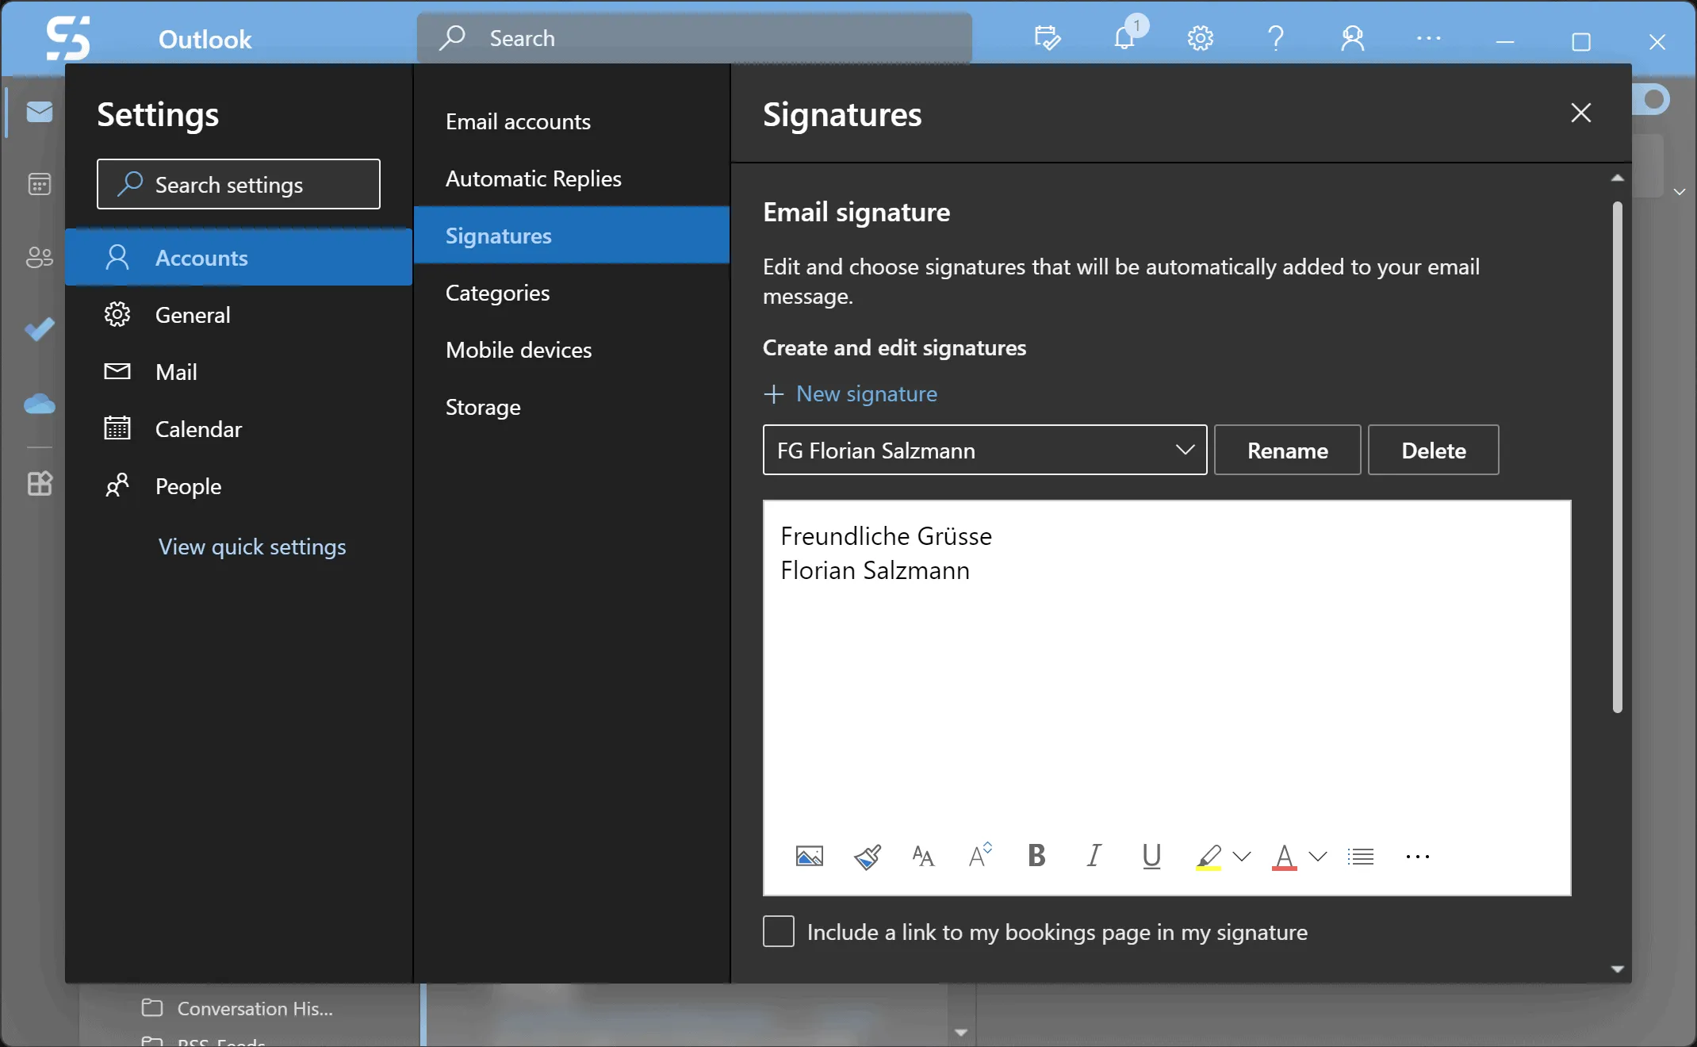Viewport: 1697px width, 1047px height.
Task: Select the People settings category
Action: [x=239, y=486]
